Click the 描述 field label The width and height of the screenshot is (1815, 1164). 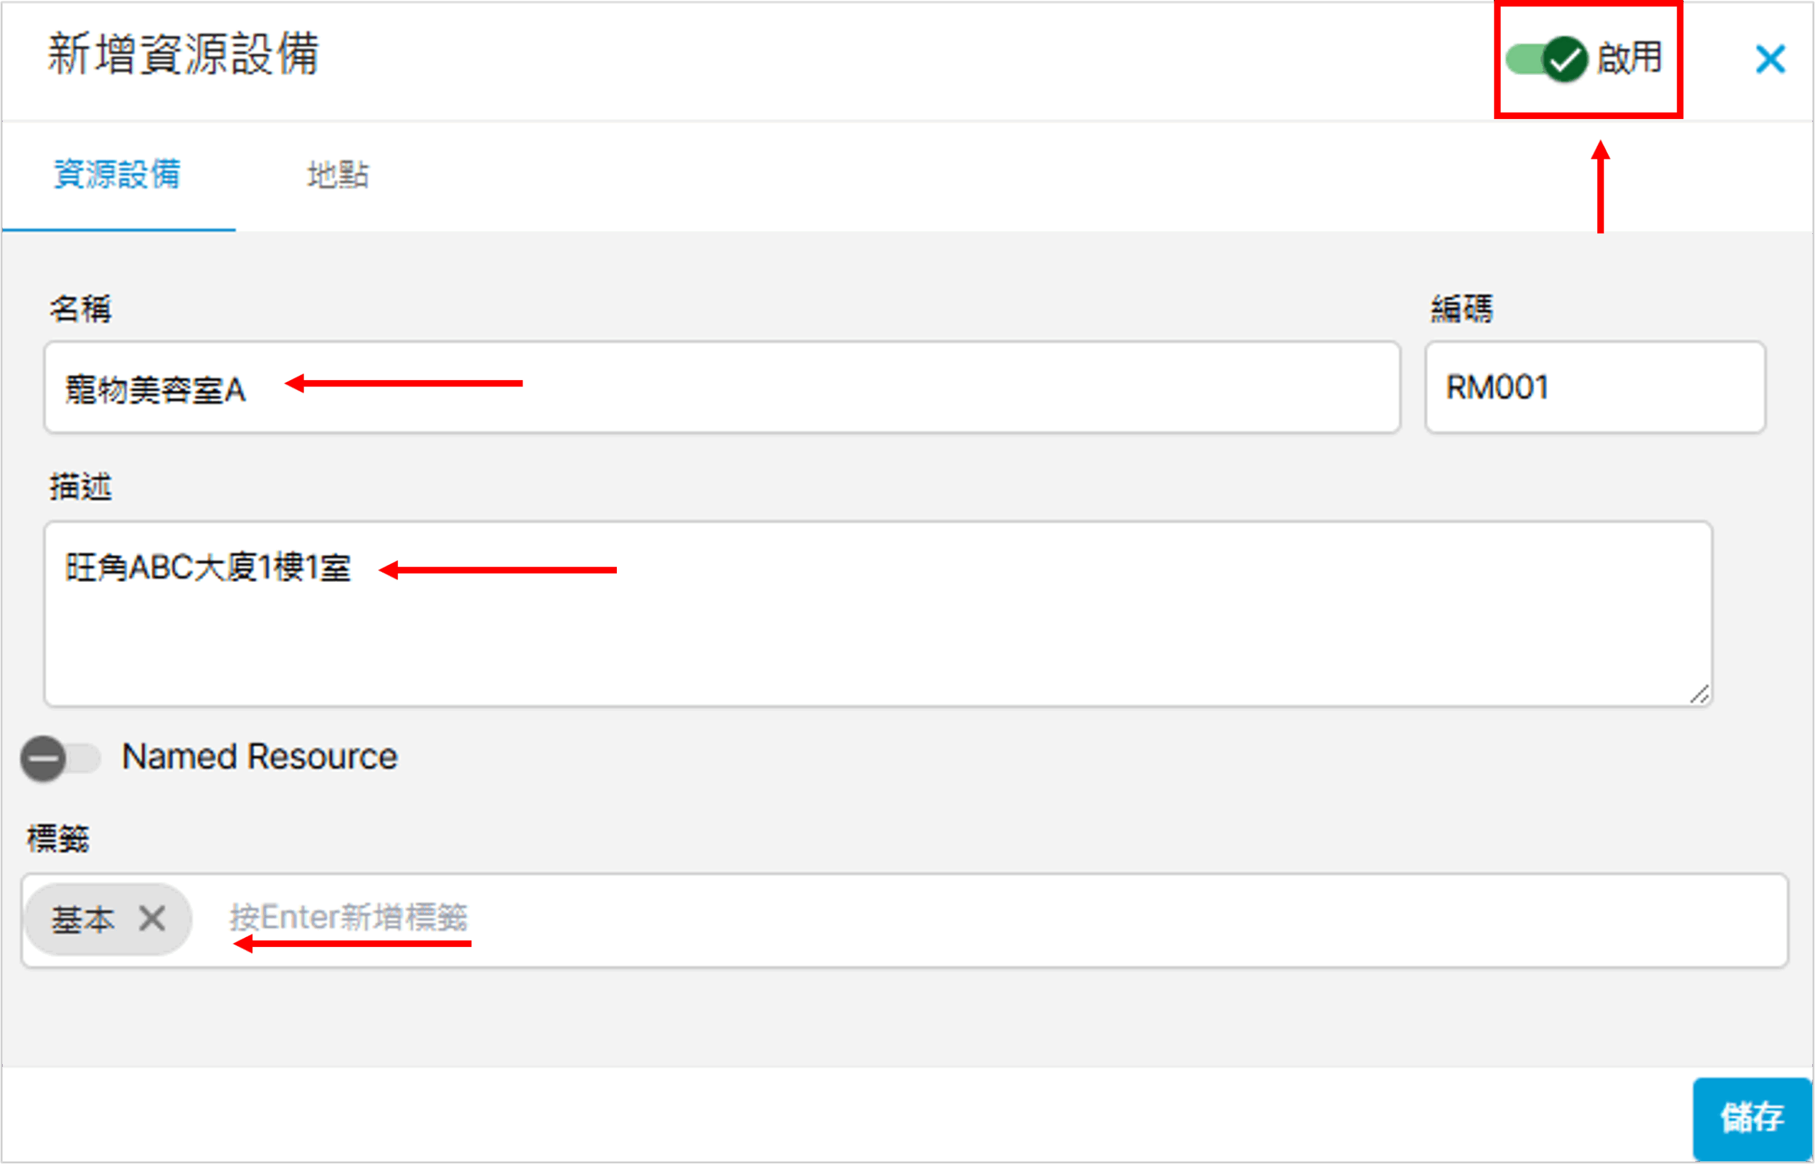(x=81, y=486)
